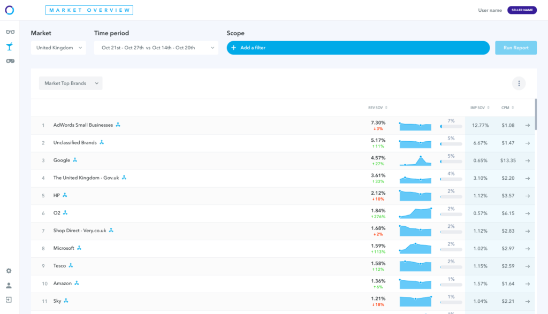
Task: Click the O2 sparkline chart
Action: click(415, 213)
